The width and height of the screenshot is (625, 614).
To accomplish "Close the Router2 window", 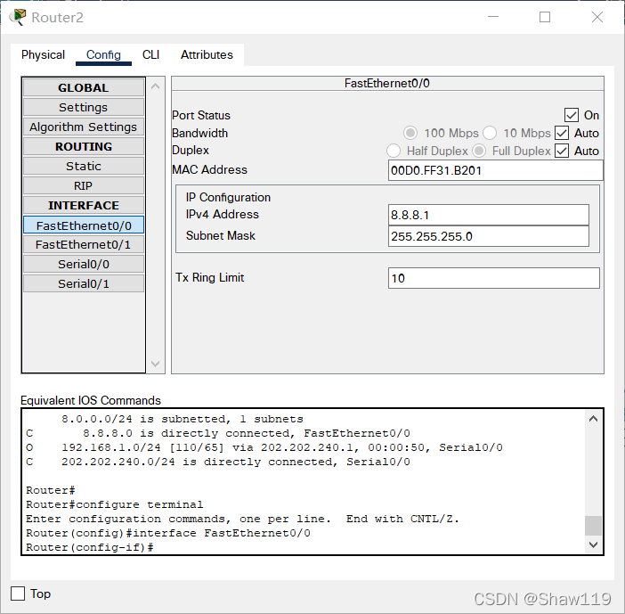I will point(597,17).
